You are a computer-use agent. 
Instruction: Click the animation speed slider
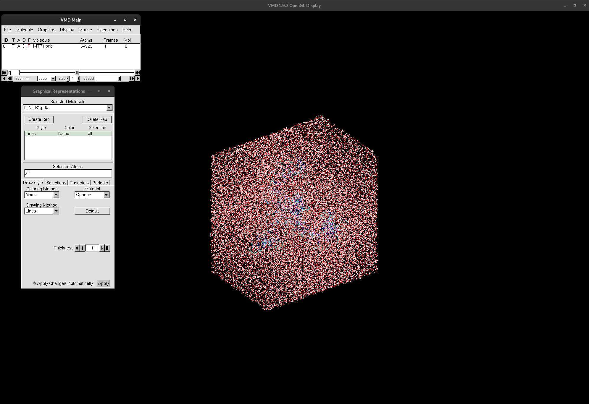(x=108, y=79)
